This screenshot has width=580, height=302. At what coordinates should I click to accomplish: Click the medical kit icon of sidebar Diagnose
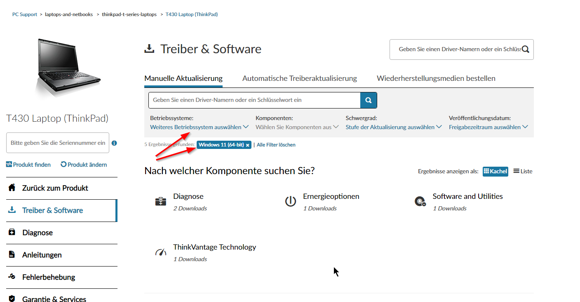(x=12, y=232)
